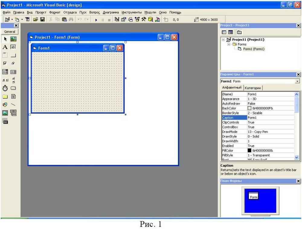Image resolution: width=302 pixels, height=229 pixels.
Task: Select the VScrollBar control in the toolbox
Action: (13, 80)
